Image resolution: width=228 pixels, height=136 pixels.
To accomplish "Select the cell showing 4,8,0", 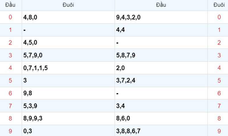I will coord(68,17).
